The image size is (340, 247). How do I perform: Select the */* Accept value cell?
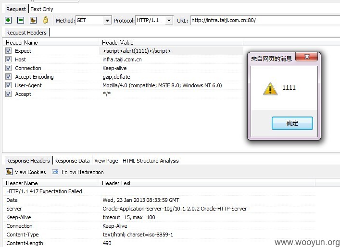(107, 94)
